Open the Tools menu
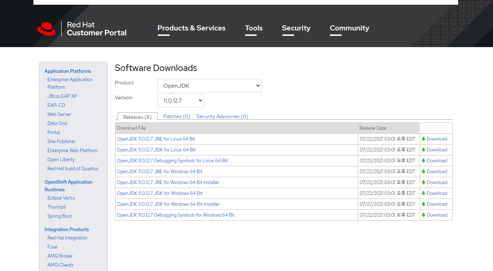Viewport: 493px width, 271px height. coord(254,28)
